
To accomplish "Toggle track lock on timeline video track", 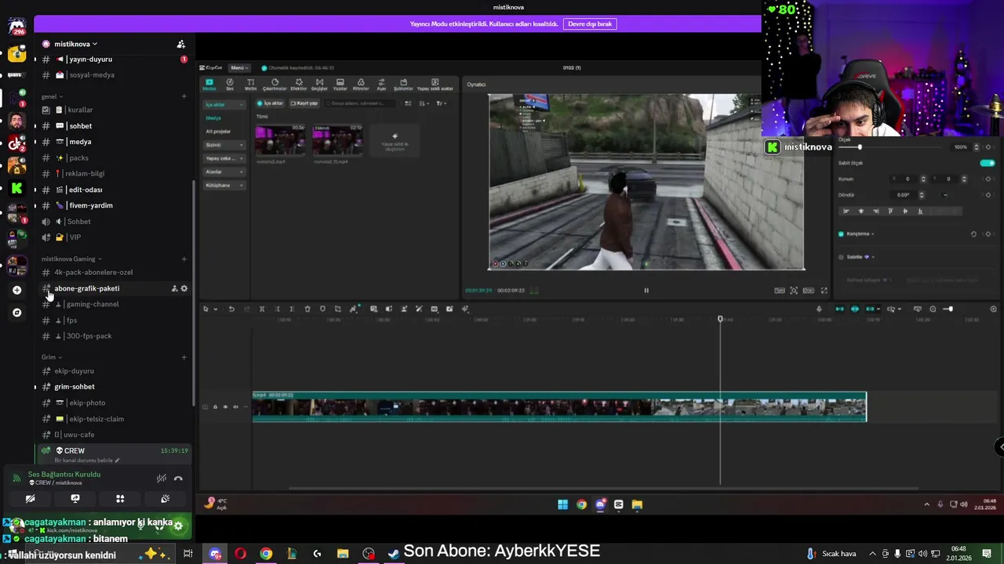I will pos(215,407).
